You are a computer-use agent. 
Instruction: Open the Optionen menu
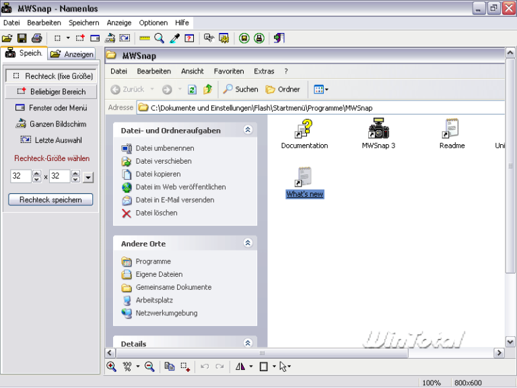point(153,23)
